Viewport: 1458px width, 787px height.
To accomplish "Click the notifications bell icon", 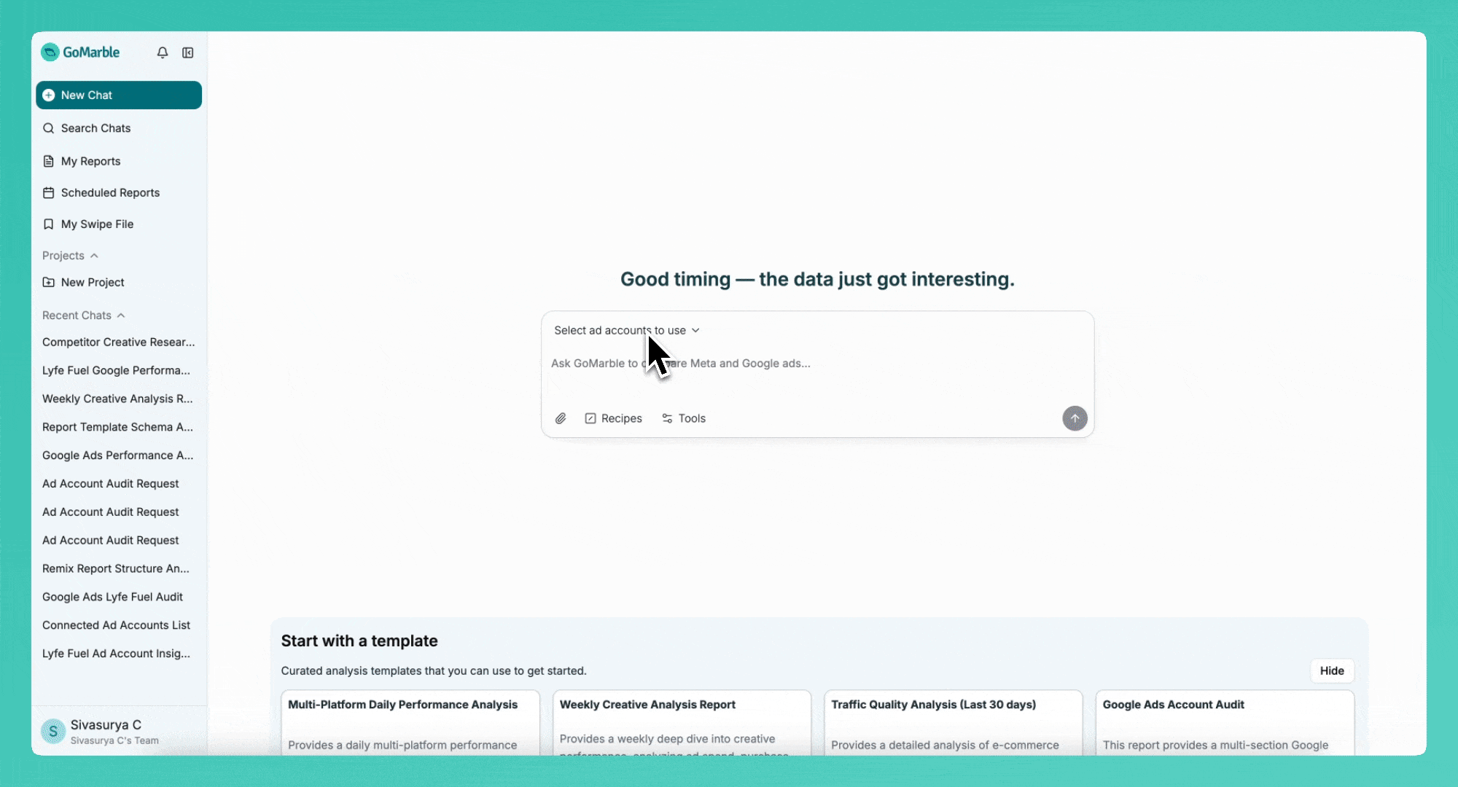I will (x=163, y=52).
